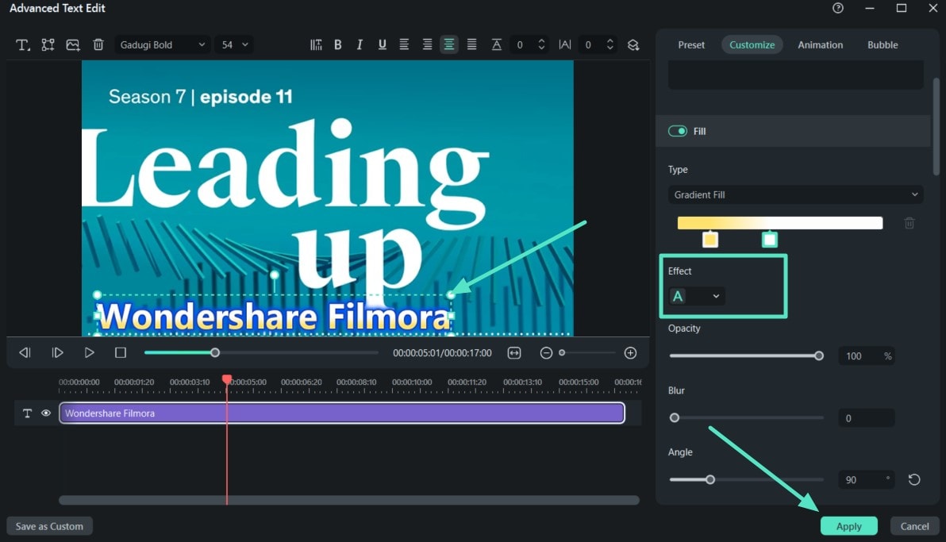946x542 pixels.
Task: Click the Add Image icon in toolbar
Action: pyautogui.click(x=73, y=44)
